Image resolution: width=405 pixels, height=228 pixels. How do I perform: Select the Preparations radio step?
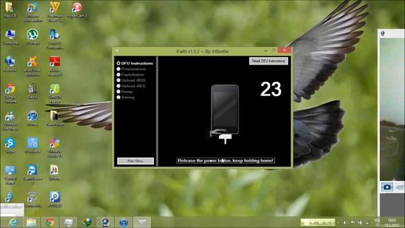point(131,69)
